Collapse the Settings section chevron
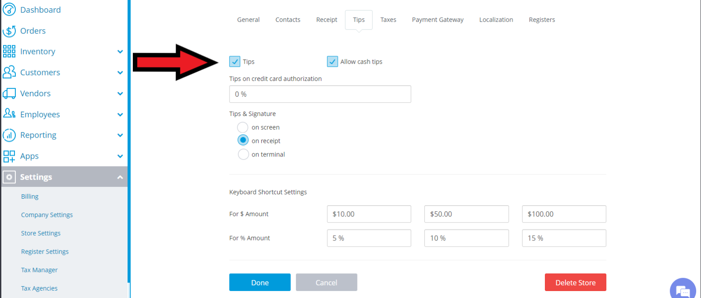 pyautogui.click(x=120, y=177)
